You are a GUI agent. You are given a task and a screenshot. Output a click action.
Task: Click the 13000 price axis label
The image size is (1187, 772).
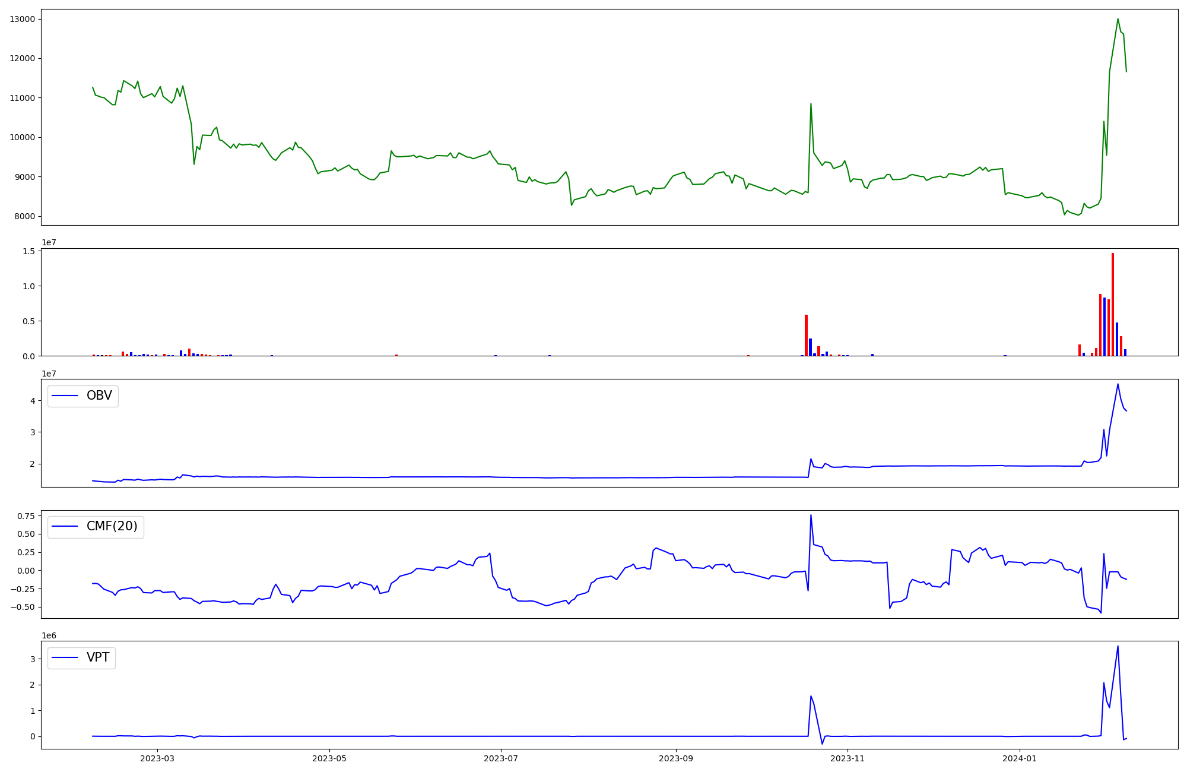click(23, 19)
